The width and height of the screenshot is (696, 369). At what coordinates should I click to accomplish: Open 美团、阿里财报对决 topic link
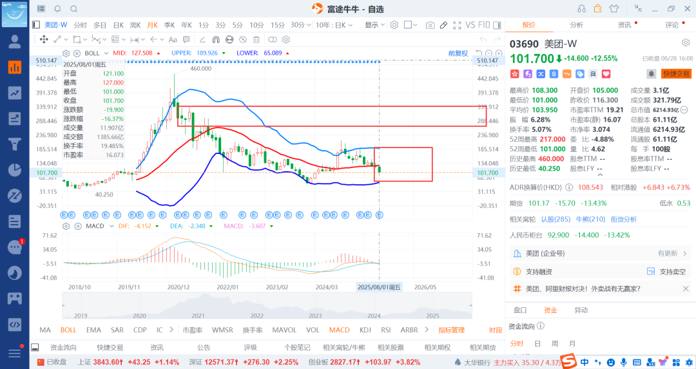pyautogui.click(x=583, y=289)
